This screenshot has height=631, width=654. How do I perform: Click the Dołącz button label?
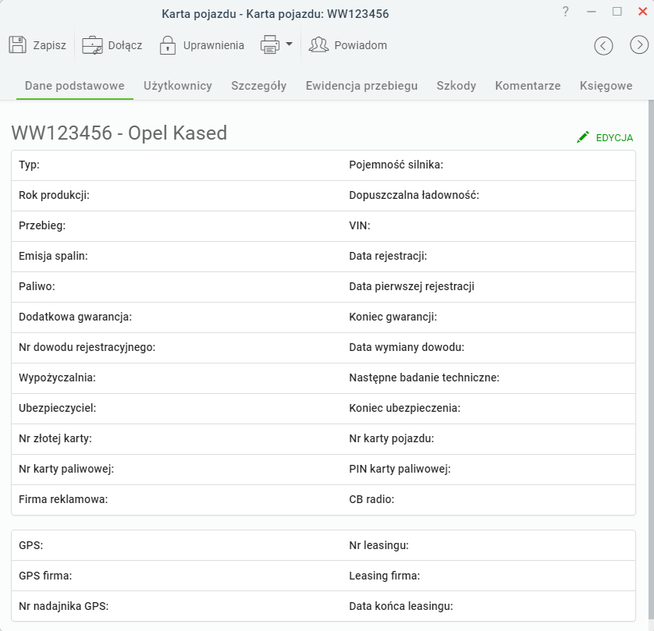(x=125, y=45)
